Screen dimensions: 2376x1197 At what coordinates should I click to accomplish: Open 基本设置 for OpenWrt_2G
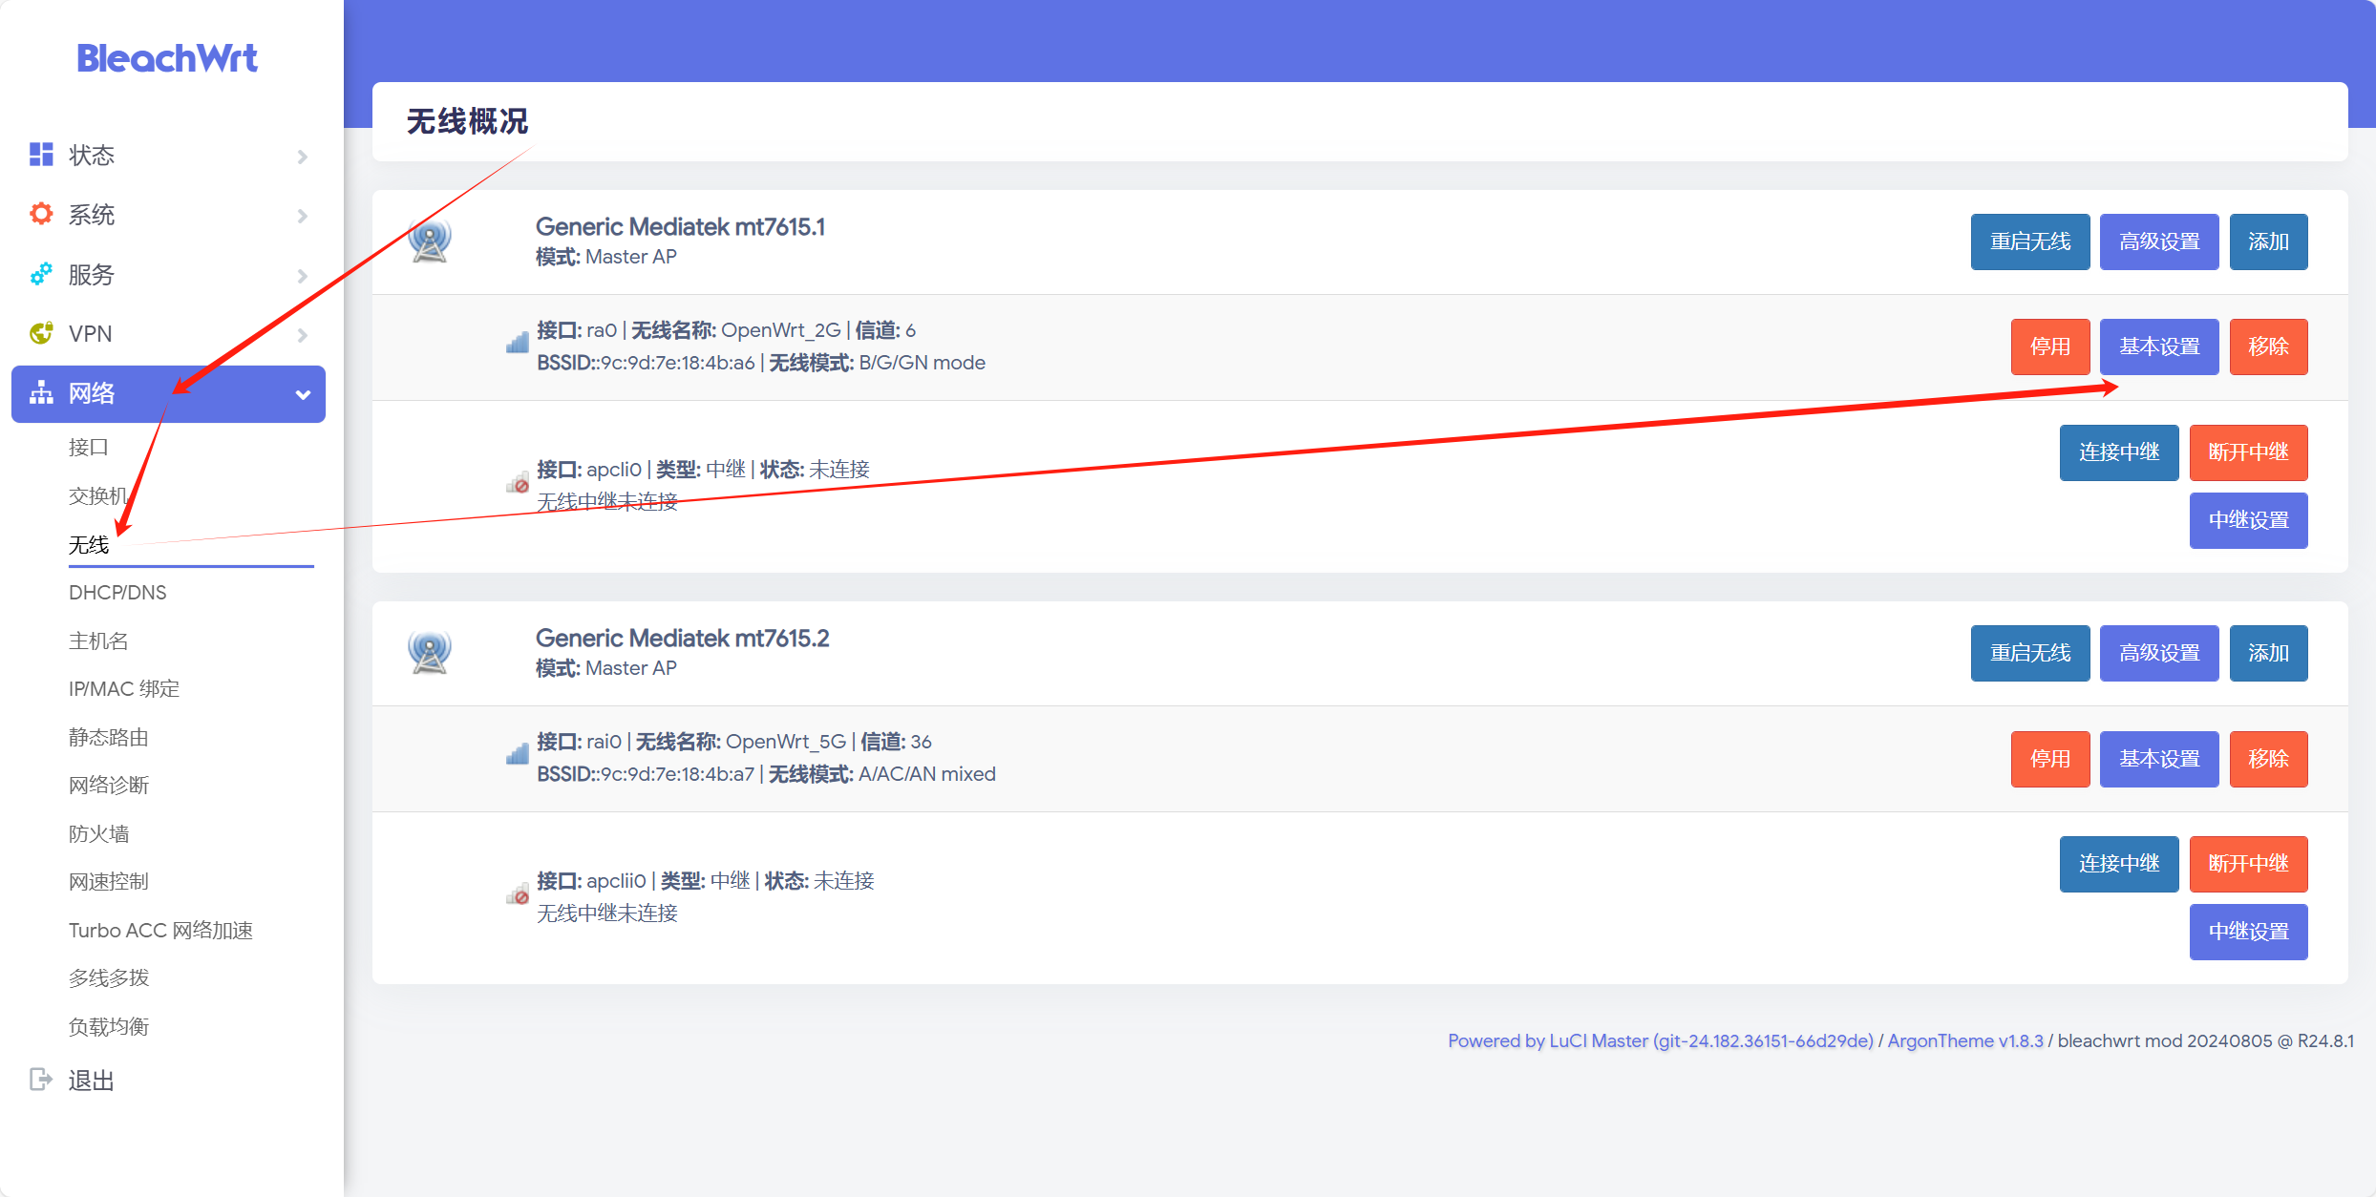click(x=2159, y=346)
